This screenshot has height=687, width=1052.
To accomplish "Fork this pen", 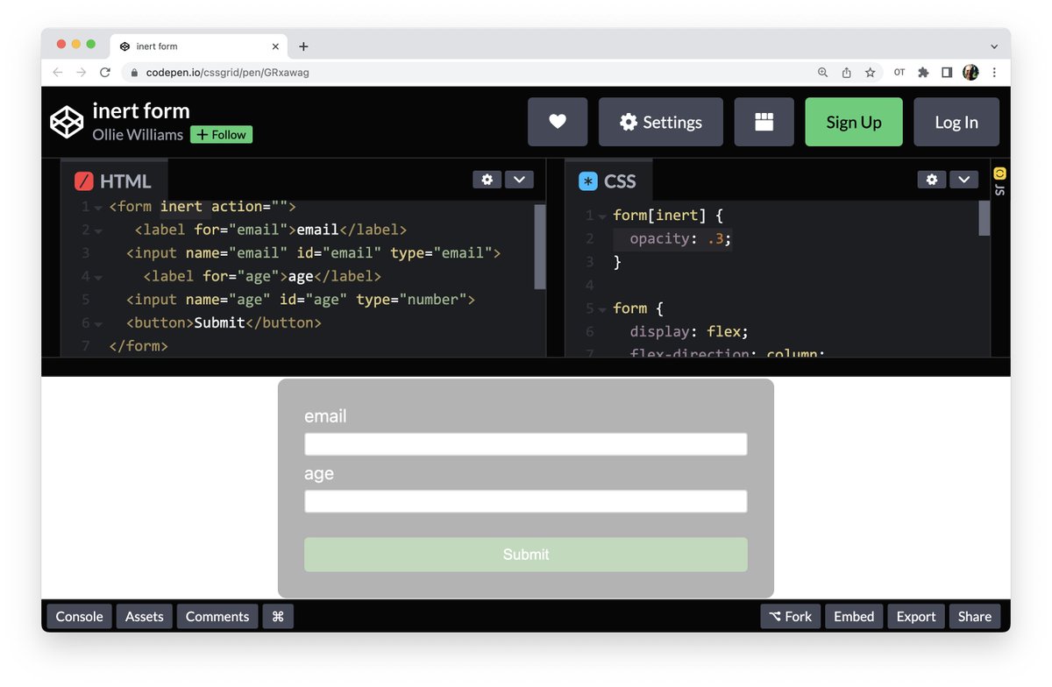I will pos(791,616).
